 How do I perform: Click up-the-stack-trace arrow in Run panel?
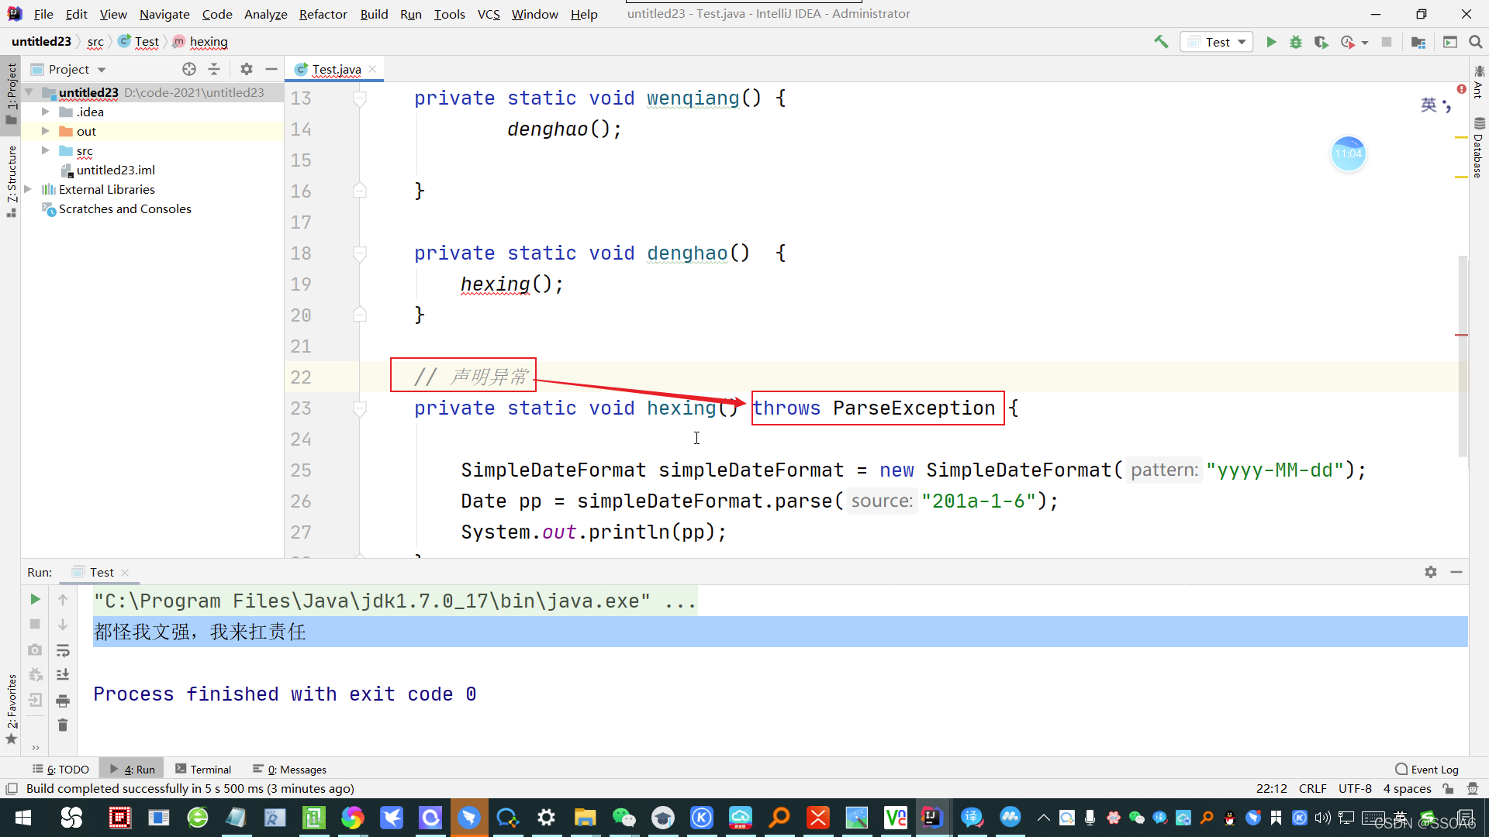coord(63,599)
